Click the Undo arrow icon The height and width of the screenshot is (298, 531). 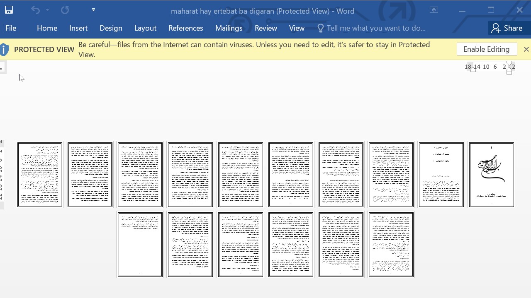click(x=36, y=10)
